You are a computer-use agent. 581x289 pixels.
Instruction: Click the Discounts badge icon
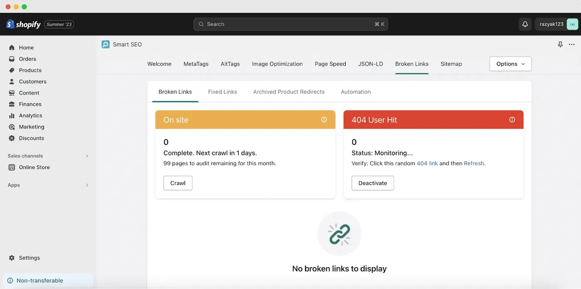point(12,138)
